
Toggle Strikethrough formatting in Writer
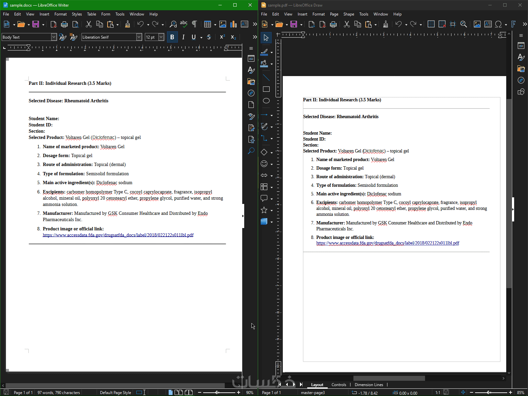coord(209,37)
